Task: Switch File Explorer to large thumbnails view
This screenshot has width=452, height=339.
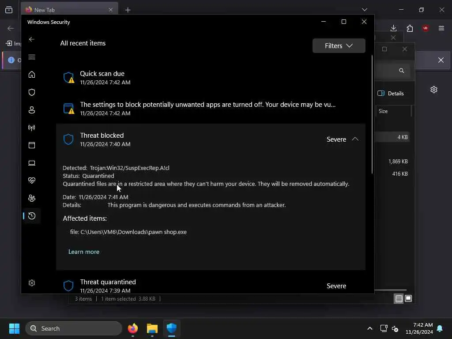Action: (x=408, y=298)
